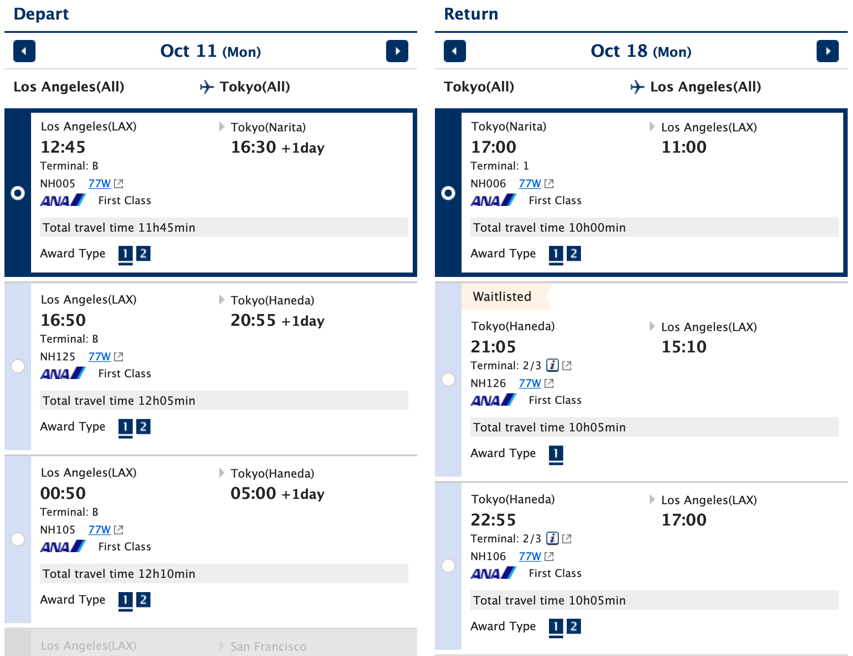The width and height of the screenshot is (853, 656).
Task: Open Terminal 2/3 info icon for NH126
Action: 552,365
